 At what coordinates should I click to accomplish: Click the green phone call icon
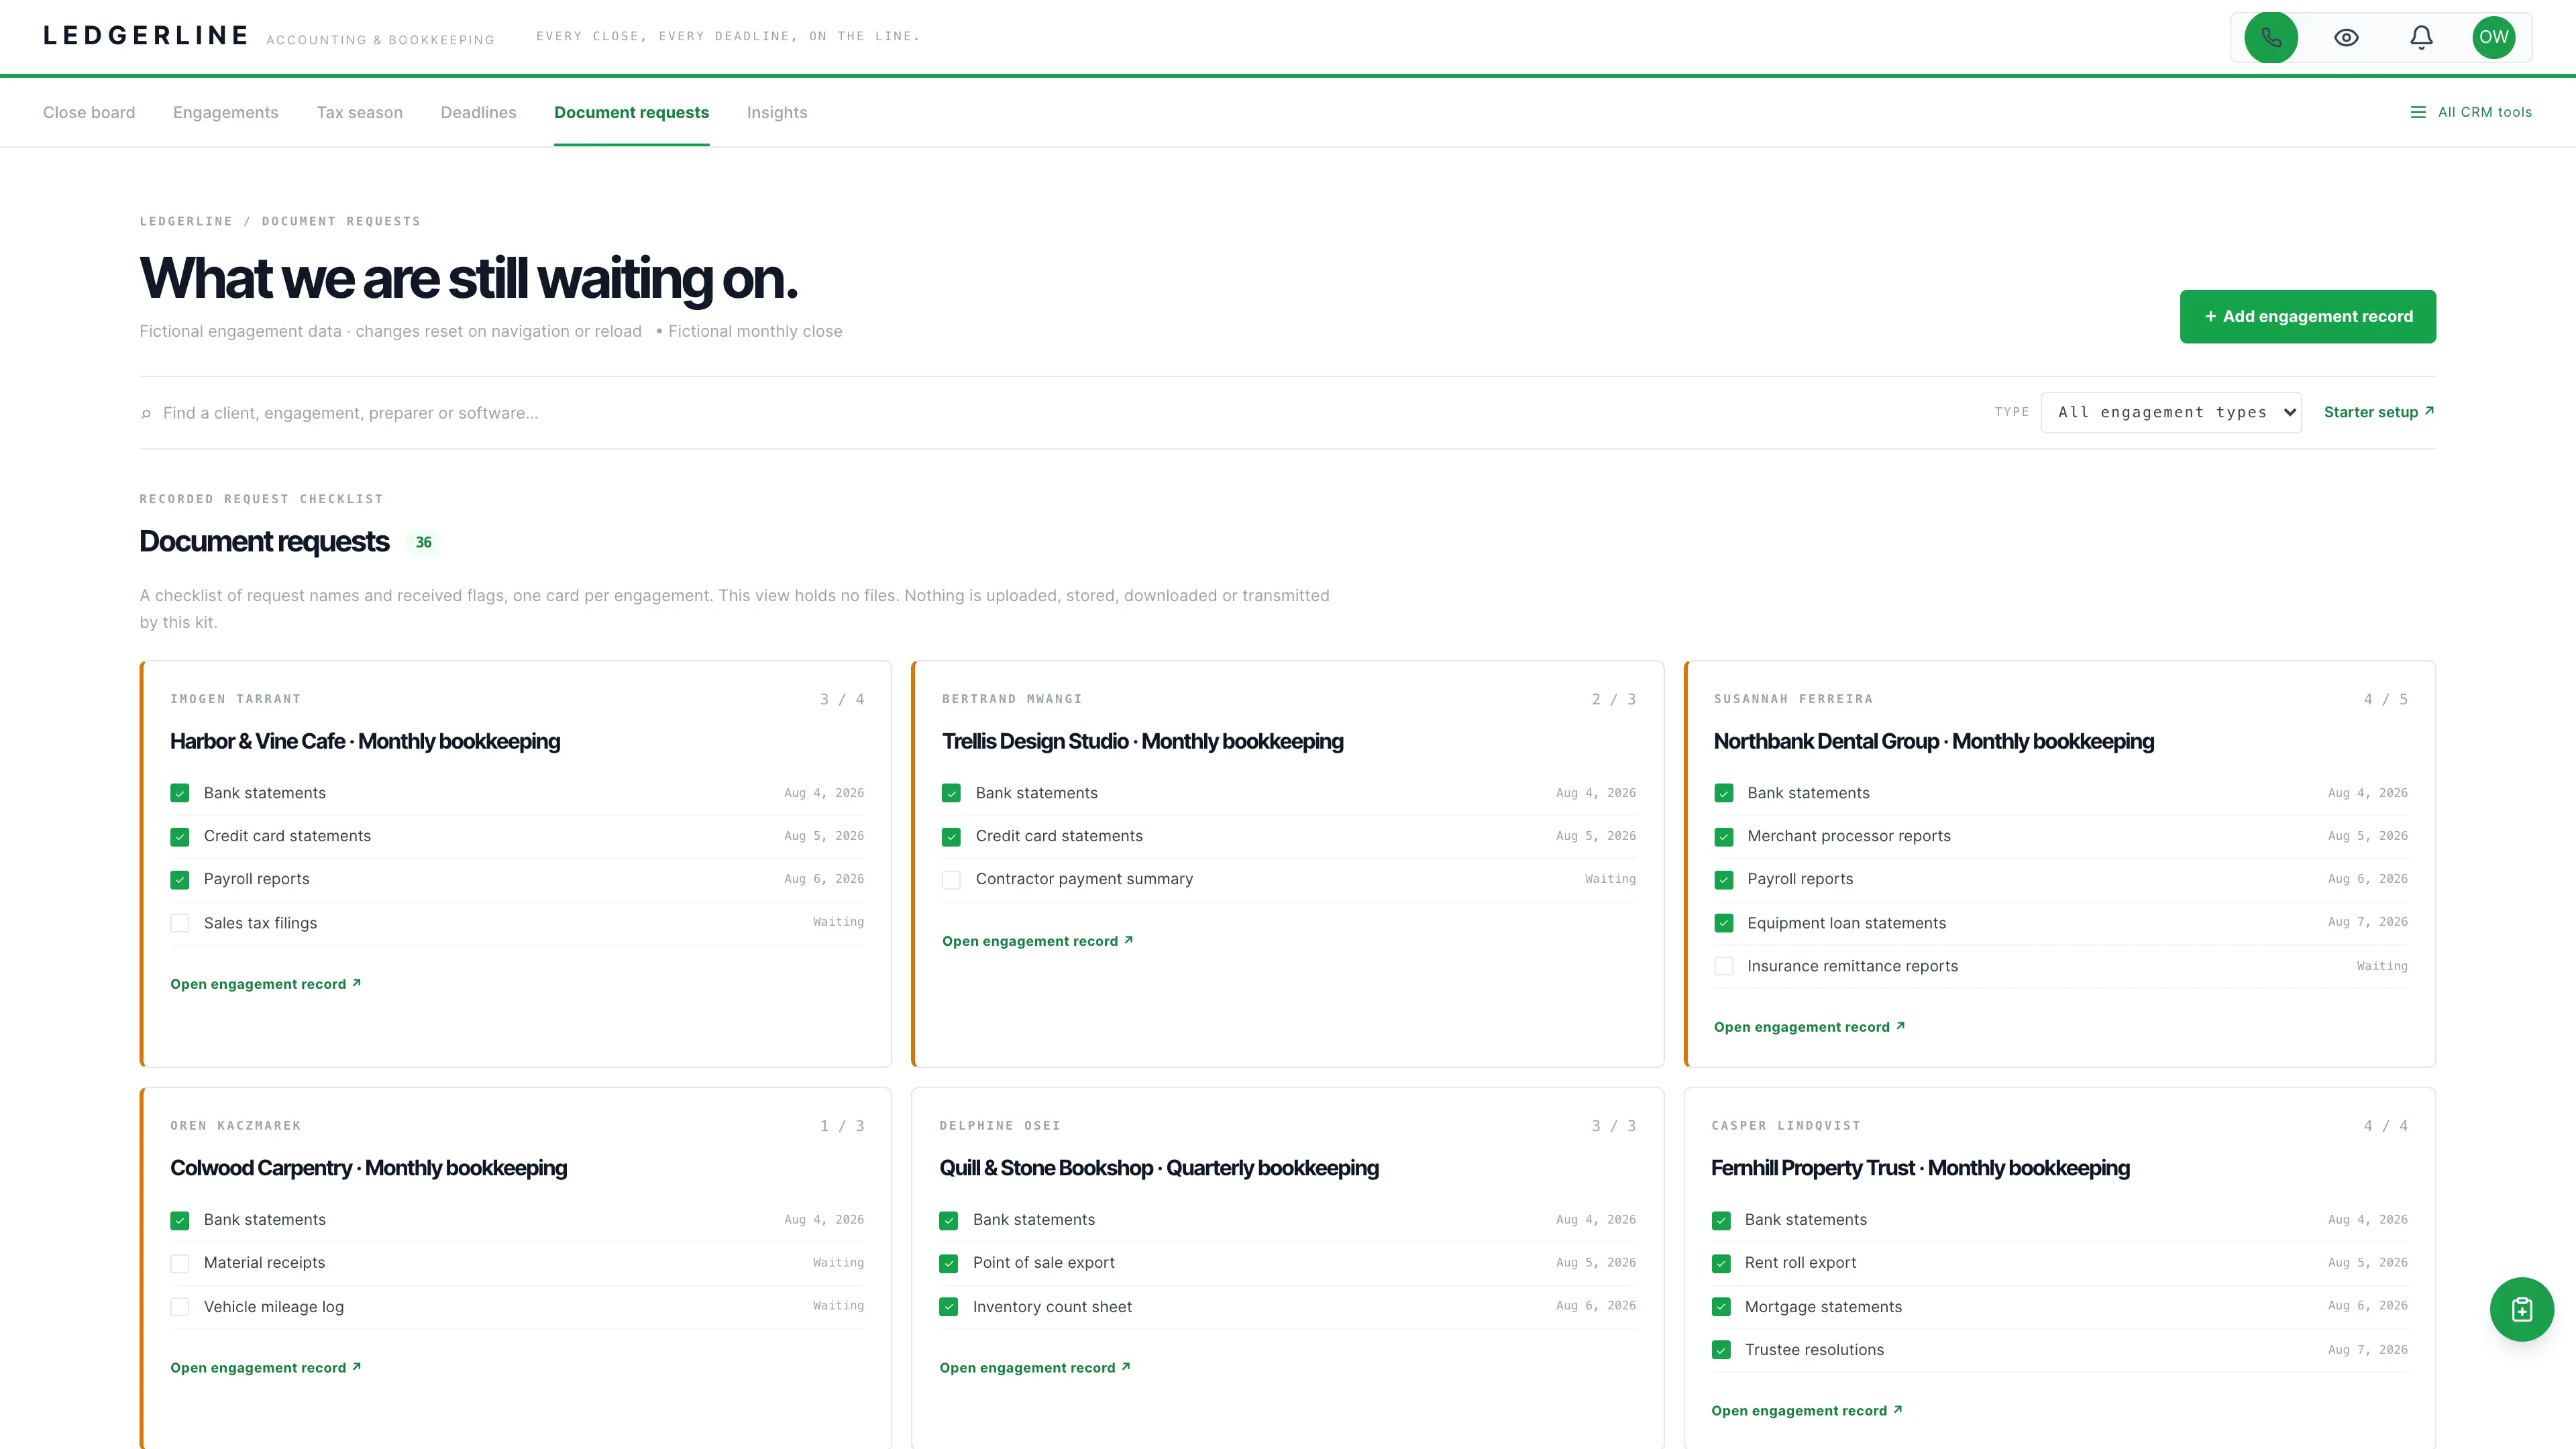coord(2271,37)
